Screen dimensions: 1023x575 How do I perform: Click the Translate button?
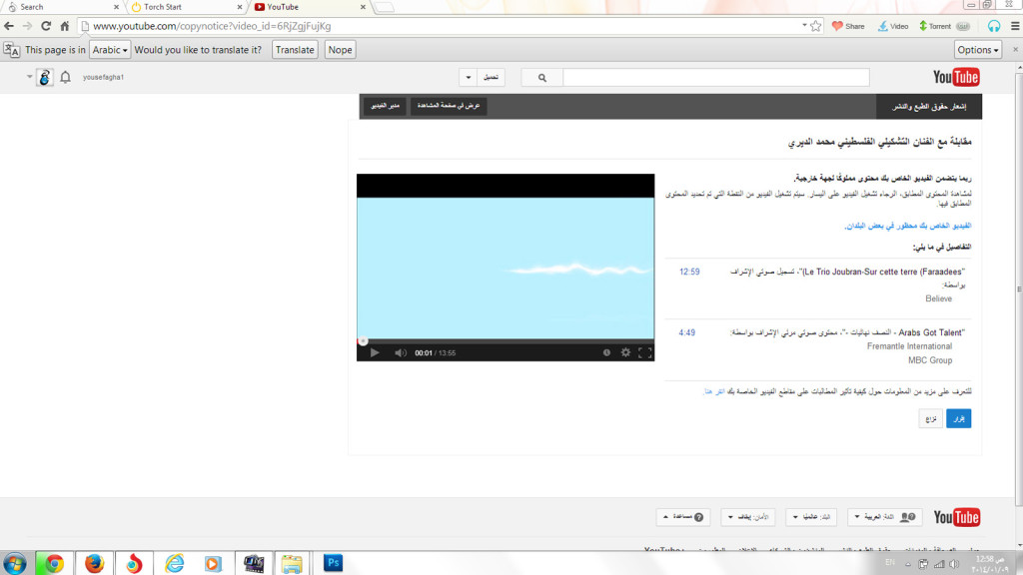[295, 50]
